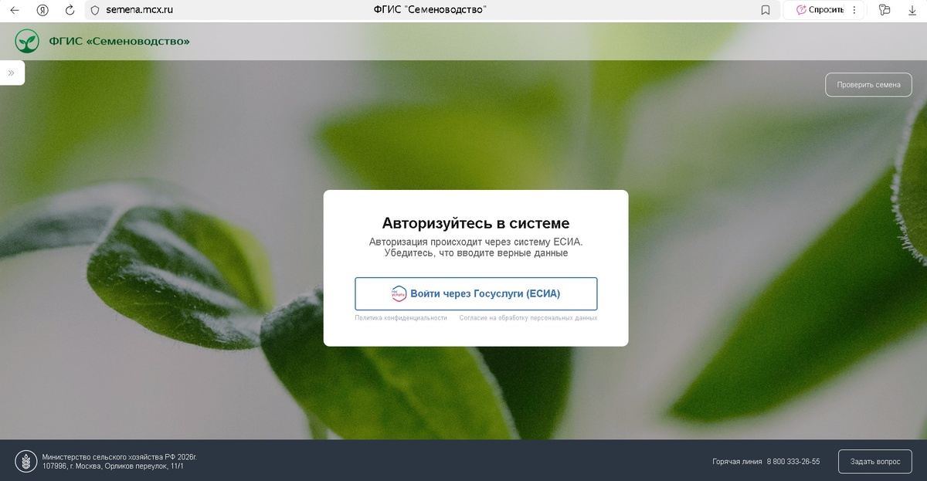The width and height of the screenshot is (927, 481).
Task: Open the bookmarks icon in the toolbar
Action: coord(765,10)
